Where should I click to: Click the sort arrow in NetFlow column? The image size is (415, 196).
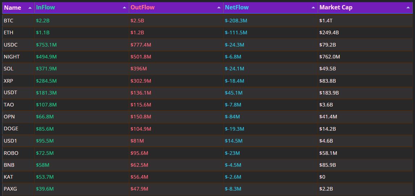[313, 8]
